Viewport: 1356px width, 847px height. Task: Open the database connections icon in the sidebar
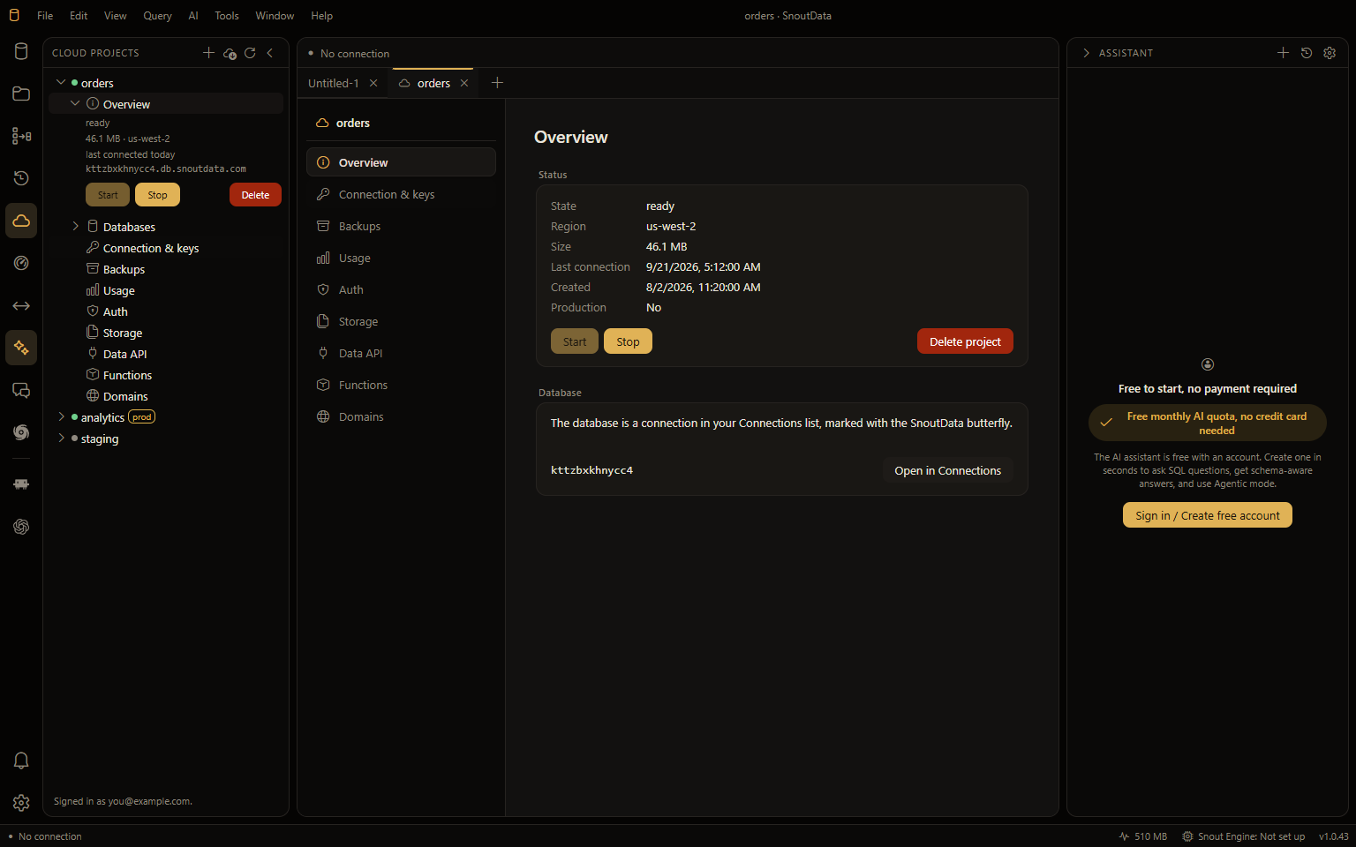(x=21, y=51)
